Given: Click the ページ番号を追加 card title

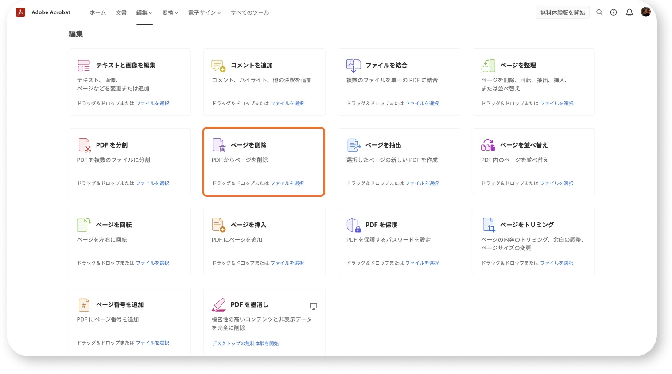Looking at the screenshot, I should click(x=120, y=304).
